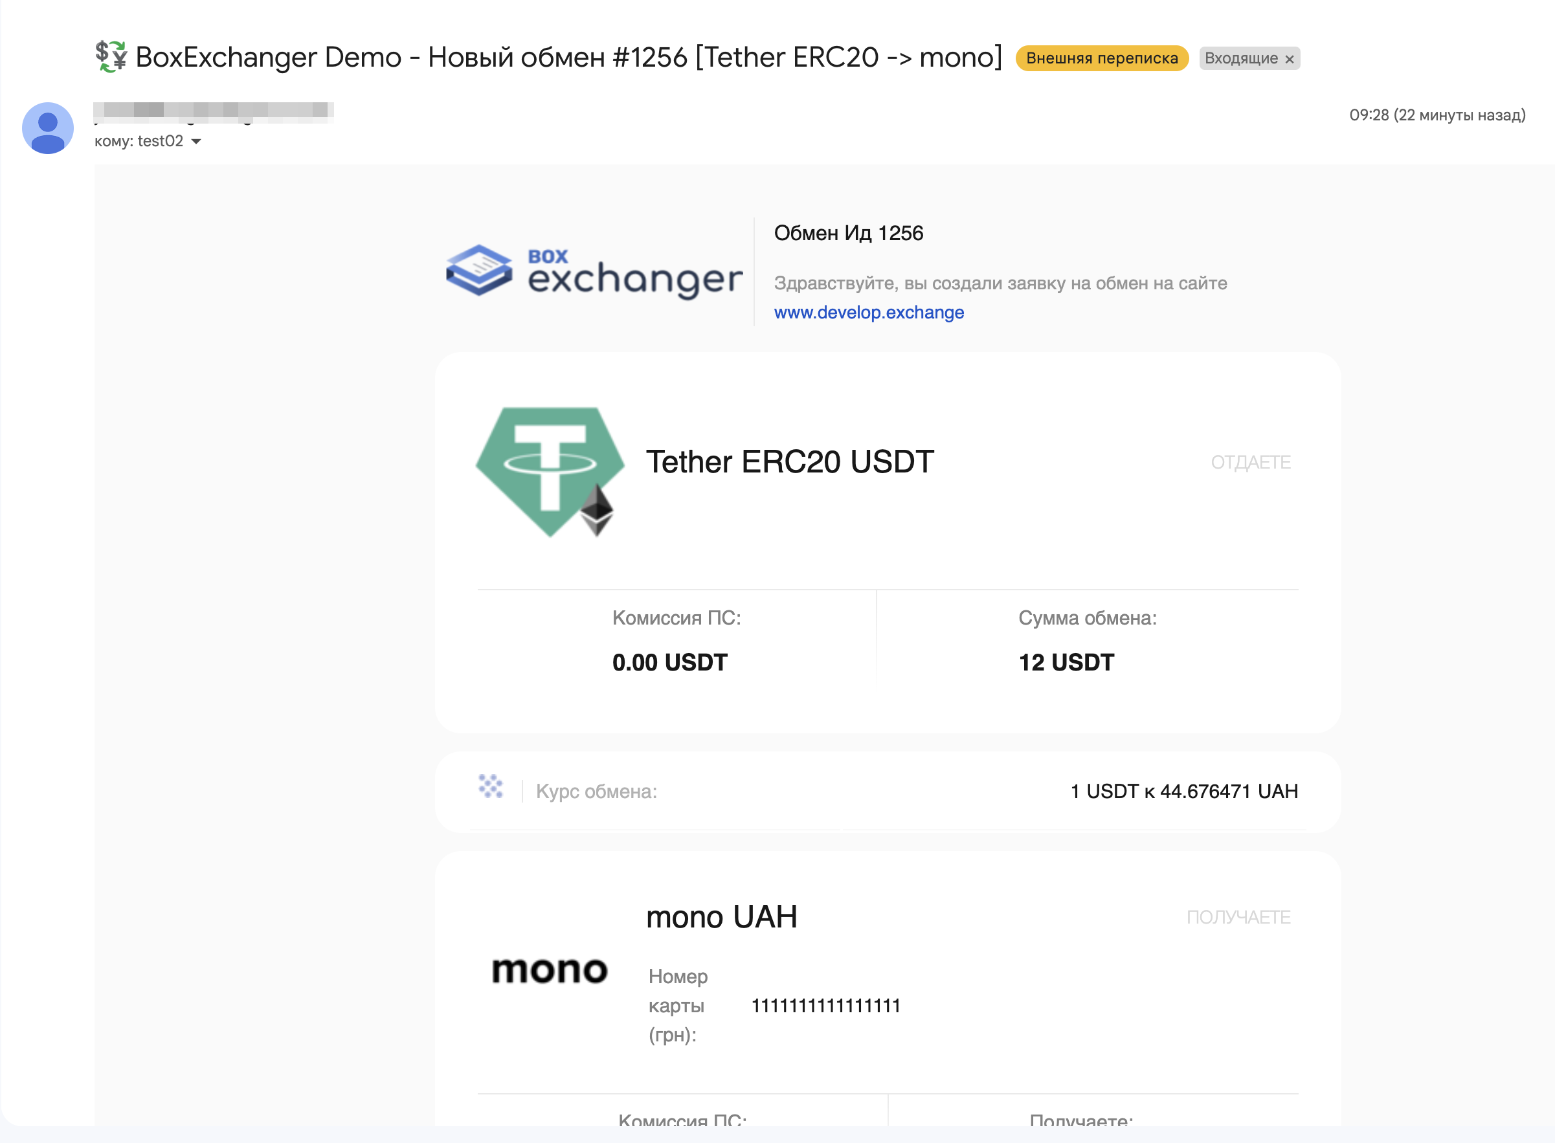Viewport: 1555px width, 1143px height.
Task: Click the 12 USDT exchange amount
Action: coord(1066,662)
